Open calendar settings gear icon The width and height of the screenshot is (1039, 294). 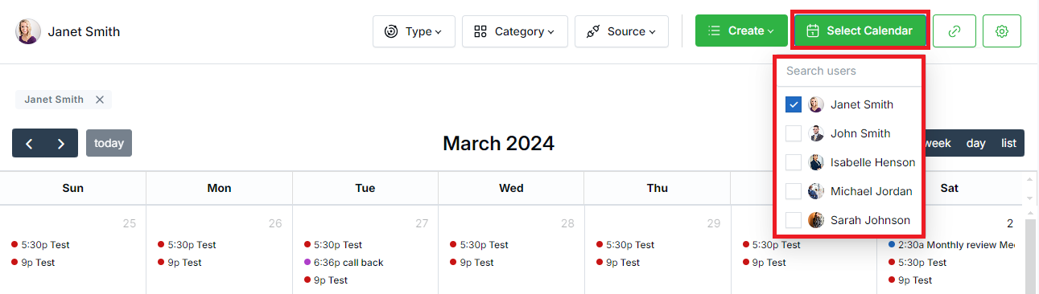1002,31
